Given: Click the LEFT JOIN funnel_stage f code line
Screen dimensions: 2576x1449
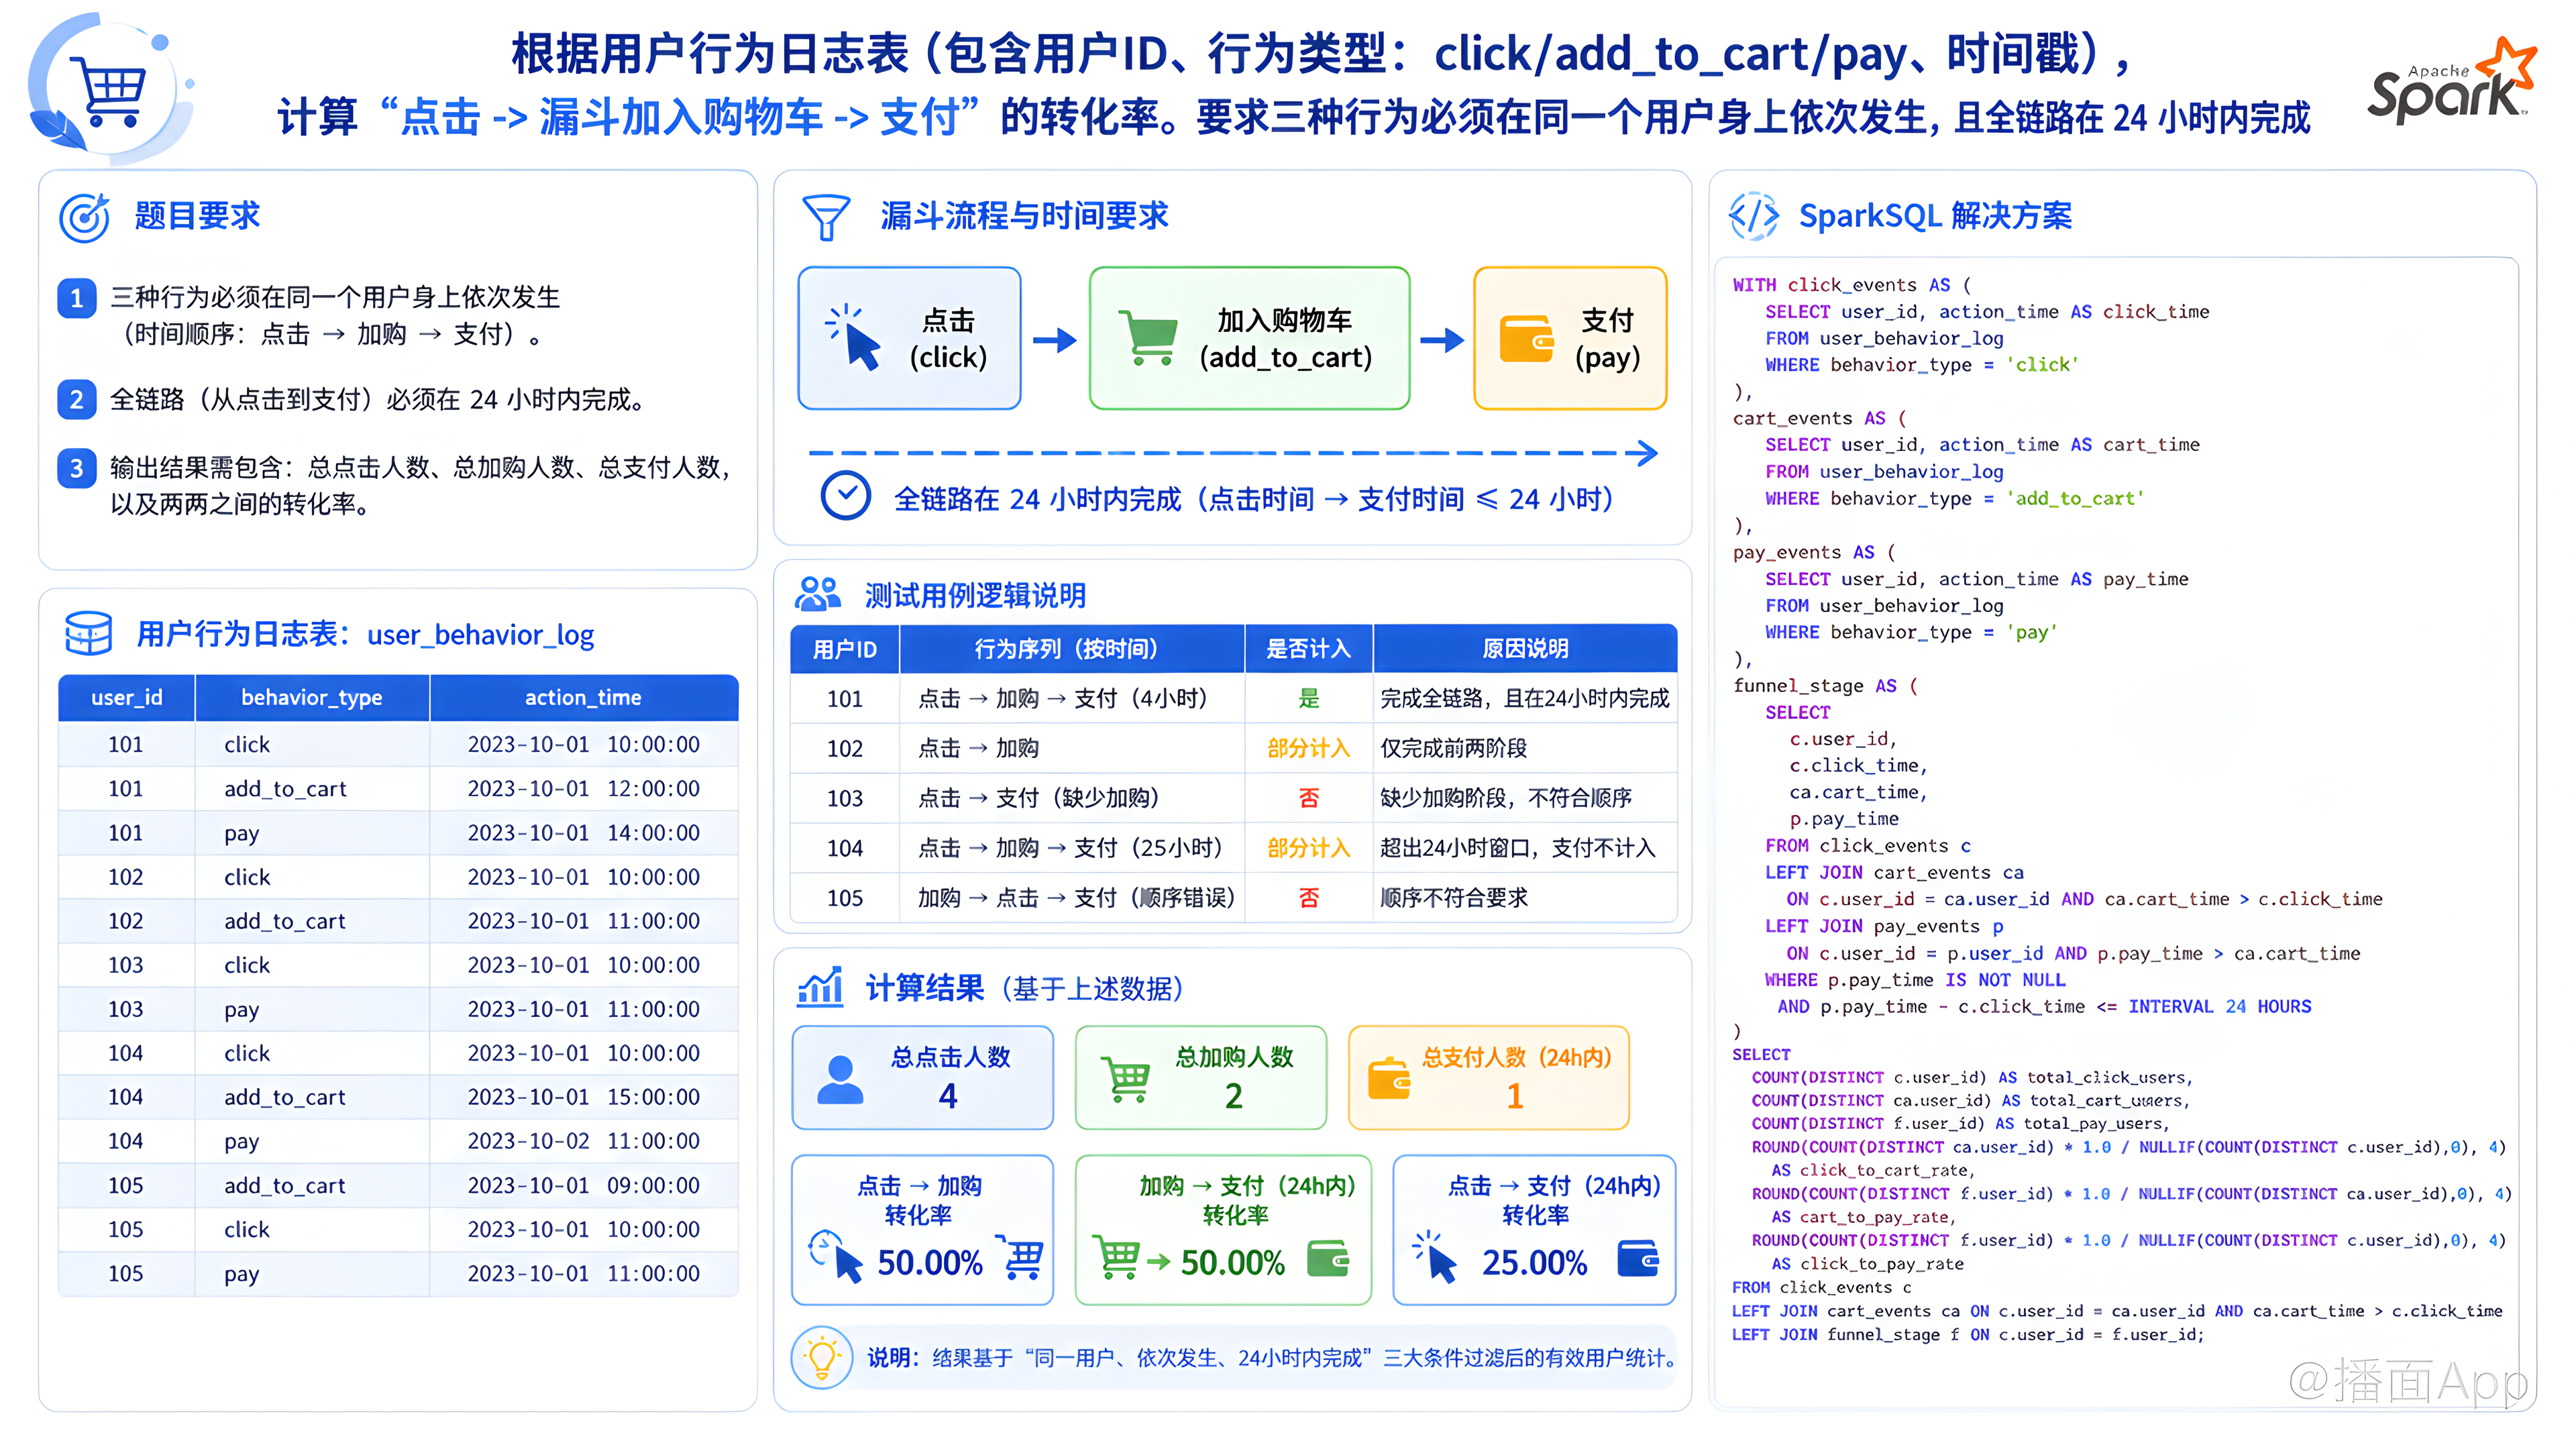Looking at the screenshot, I should [1968, 1334].
